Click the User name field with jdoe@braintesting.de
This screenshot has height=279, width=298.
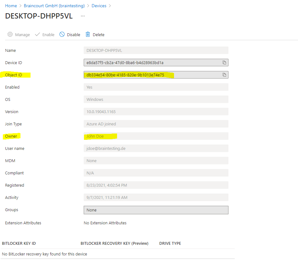(x=156, y=148)
